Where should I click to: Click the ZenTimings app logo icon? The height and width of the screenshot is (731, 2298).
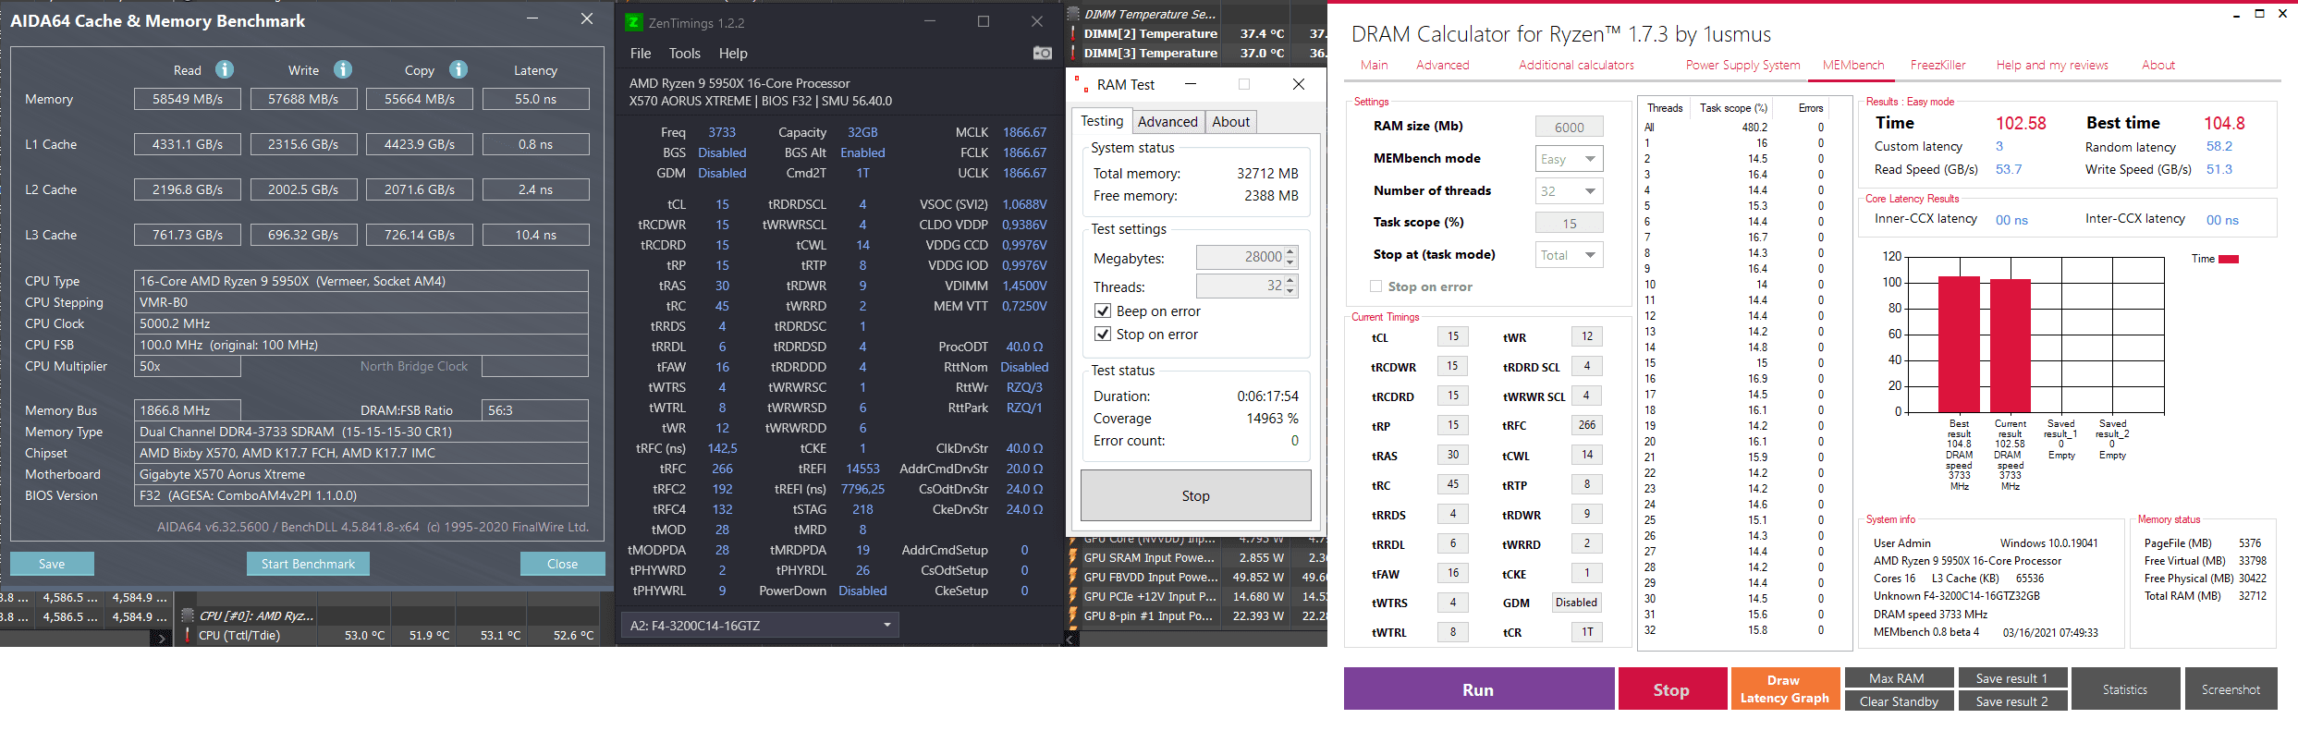click(634, 22)
